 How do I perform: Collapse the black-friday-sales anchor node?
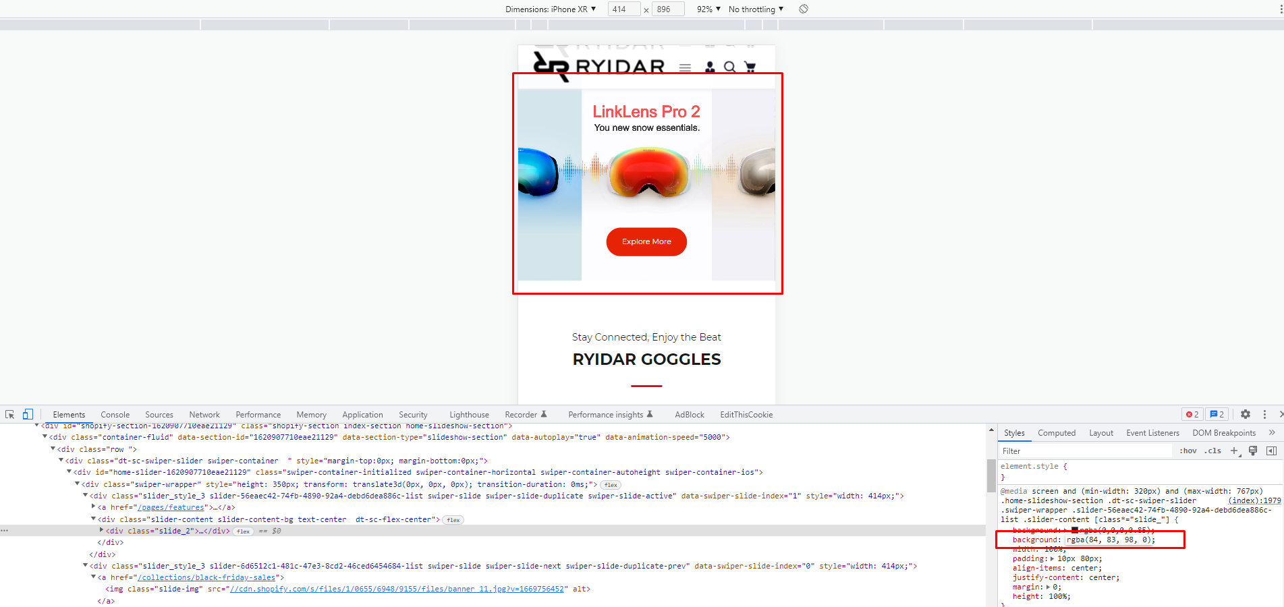[x=93, y=577]
